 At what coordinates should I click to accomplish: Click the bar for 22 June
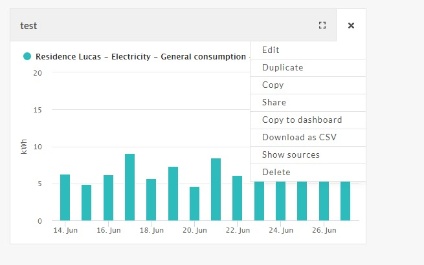[238, 198]
